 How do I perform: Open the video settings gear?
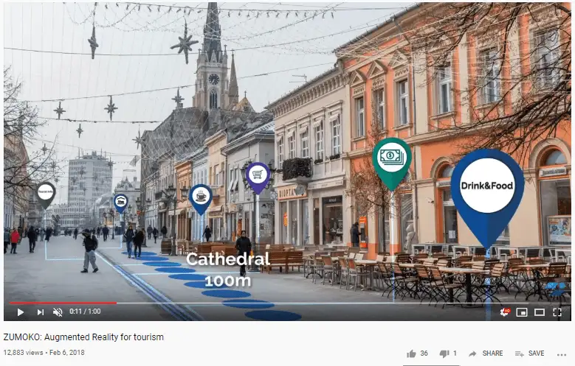point(505,312)
